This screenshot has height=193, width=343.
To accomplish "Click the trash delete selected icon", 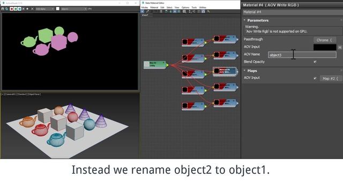I will 161,11.
